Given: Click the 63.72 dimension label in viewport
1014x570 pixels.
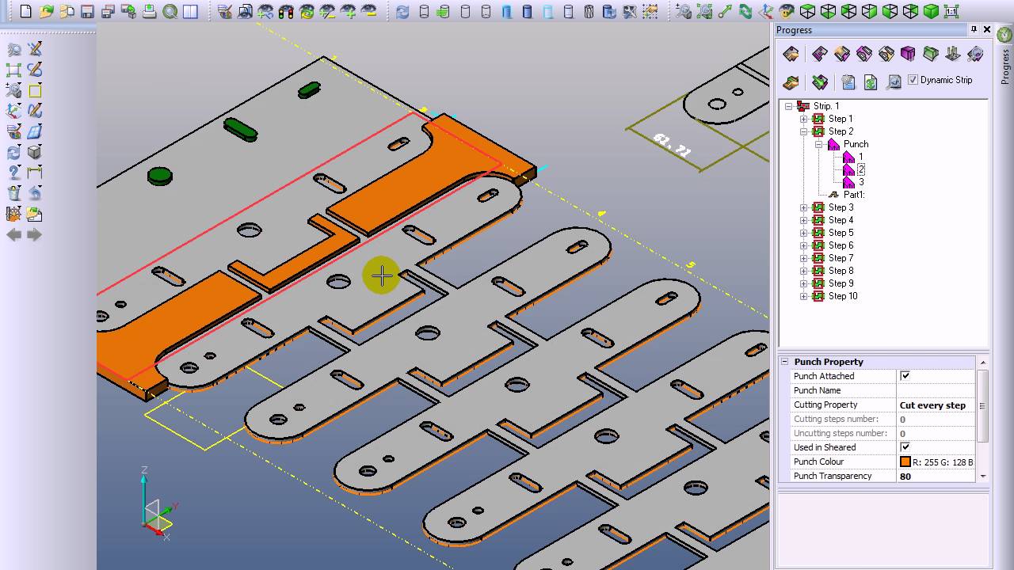Looking at the screenshot, I should 672,145.
